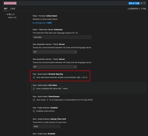Screen dimensions: 148x136
Task: Collapse the 扩展 (33) tree chevron
Action: (6, 14)
